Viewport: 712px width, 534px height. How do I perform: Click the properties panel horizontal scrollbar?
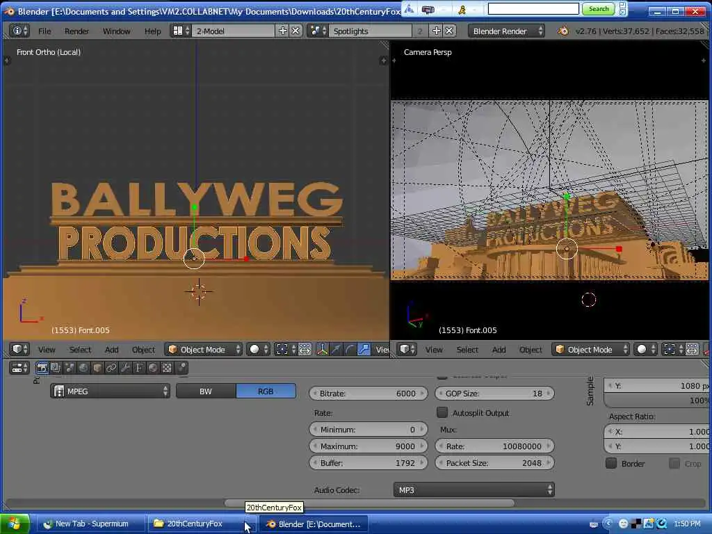(x=369, y=503)
